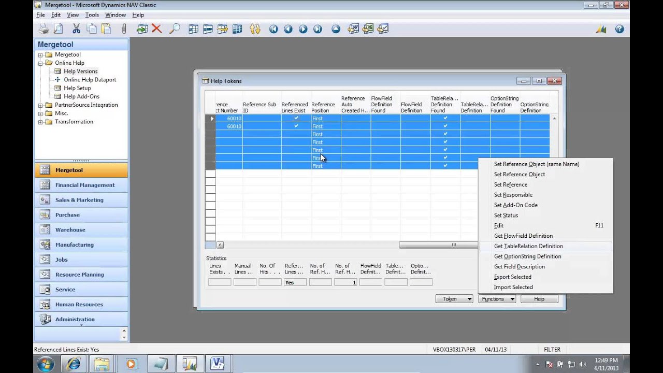Viewport: 663px width, 373px height.
Task: Open Find with the magnifier icon
Action: [175, 29]
